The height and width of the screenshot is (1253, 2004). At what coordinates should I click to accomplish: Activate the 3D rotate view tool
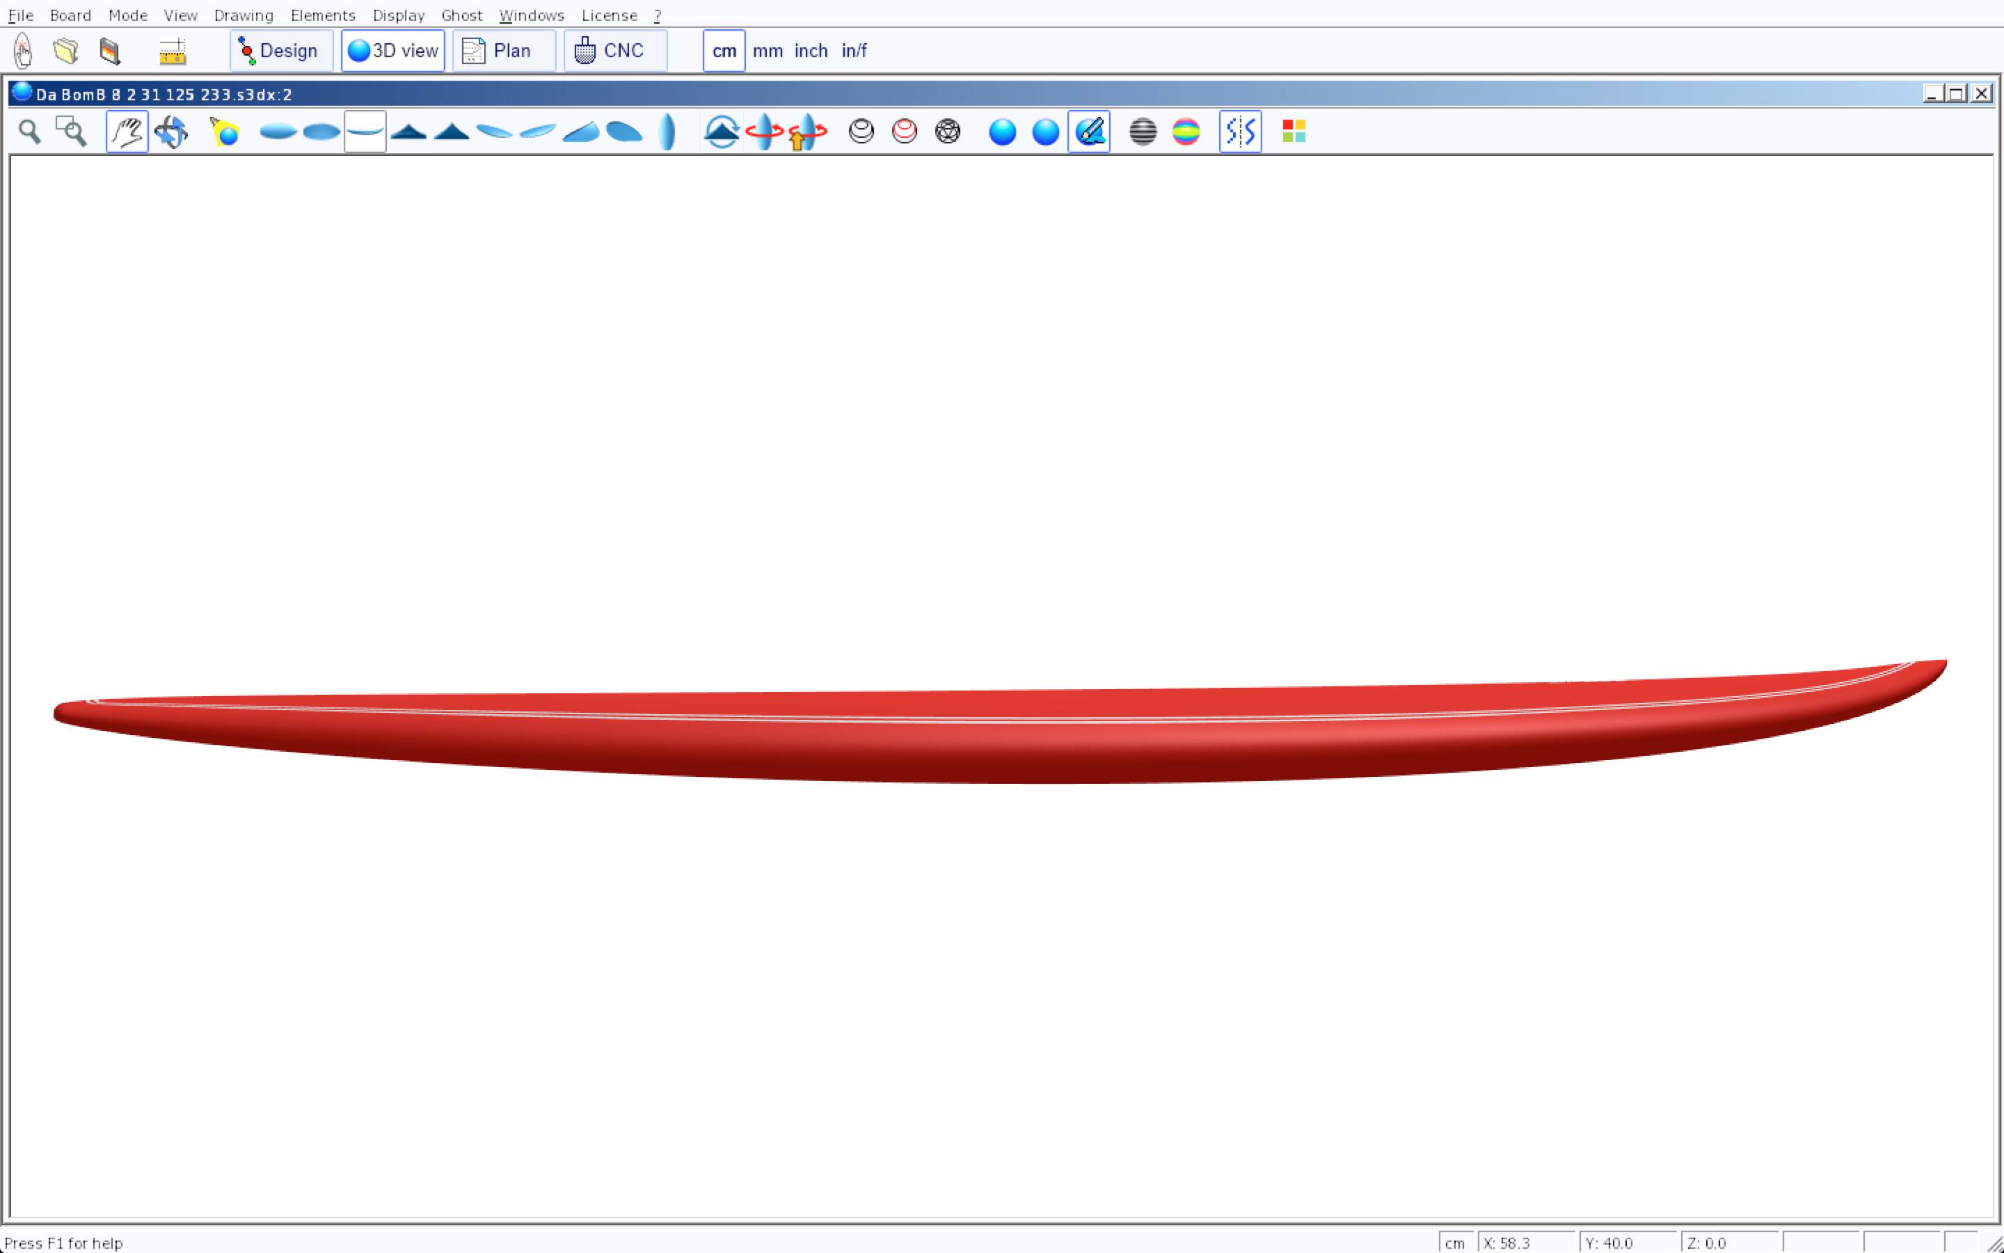pyautogui.click(x=170, y=132)
